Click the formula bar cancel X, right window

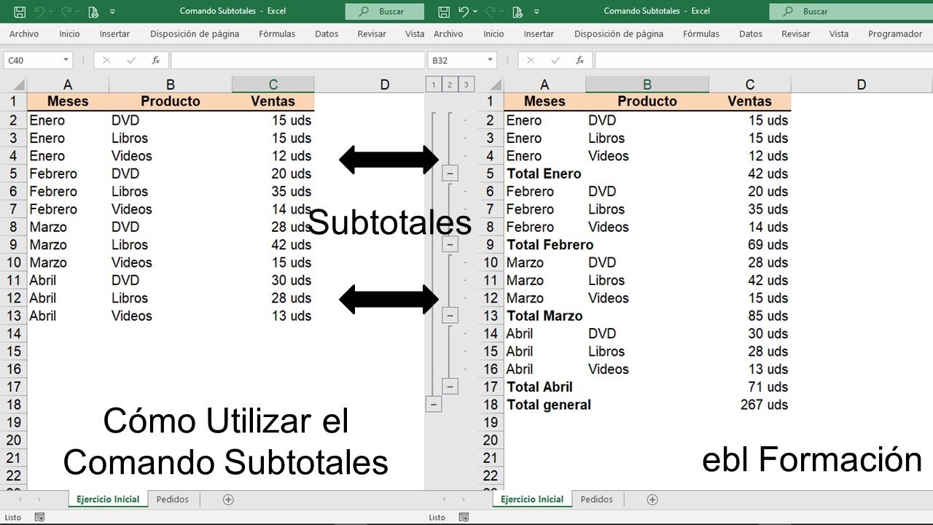point(531,61)
